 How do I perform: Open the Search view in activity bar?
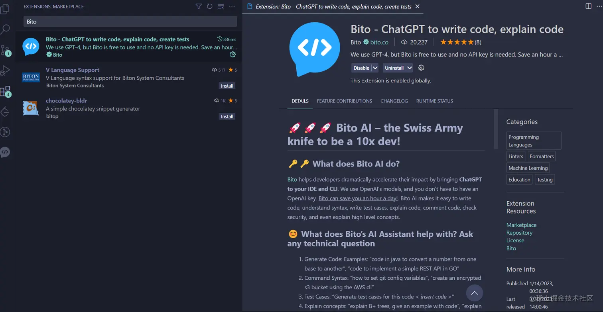(x=5, y=29)
